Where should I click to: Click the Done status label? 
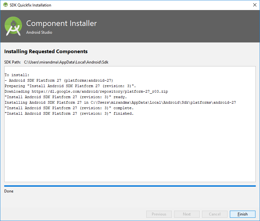(9, 191)
